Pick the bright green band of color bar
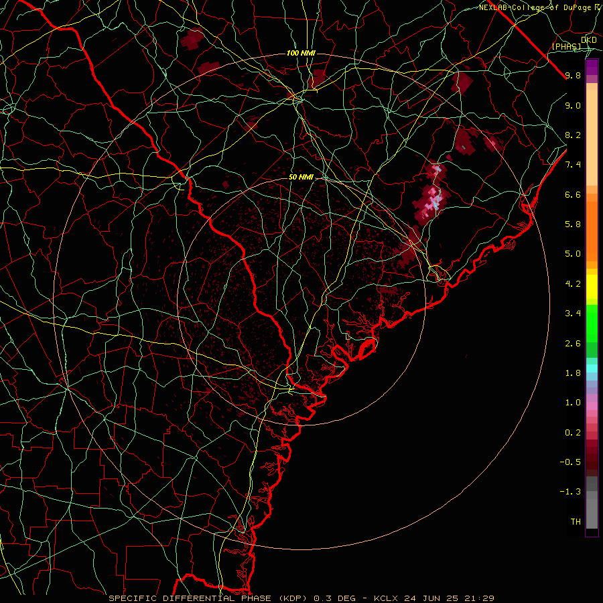Image resolution: width=603 pixels, height=603 pixels. 592,323
